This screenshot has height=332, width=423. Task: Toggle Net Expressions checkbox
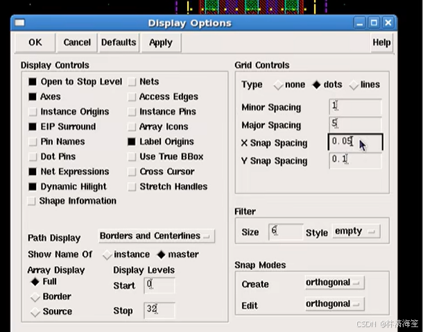click(33, 172)
